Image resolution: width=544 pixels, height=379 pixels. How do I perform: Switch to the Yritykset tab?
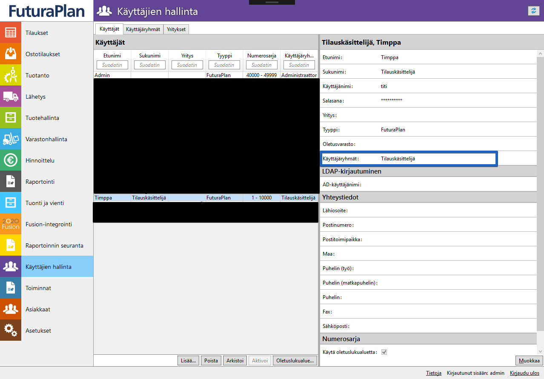[176, 29]
